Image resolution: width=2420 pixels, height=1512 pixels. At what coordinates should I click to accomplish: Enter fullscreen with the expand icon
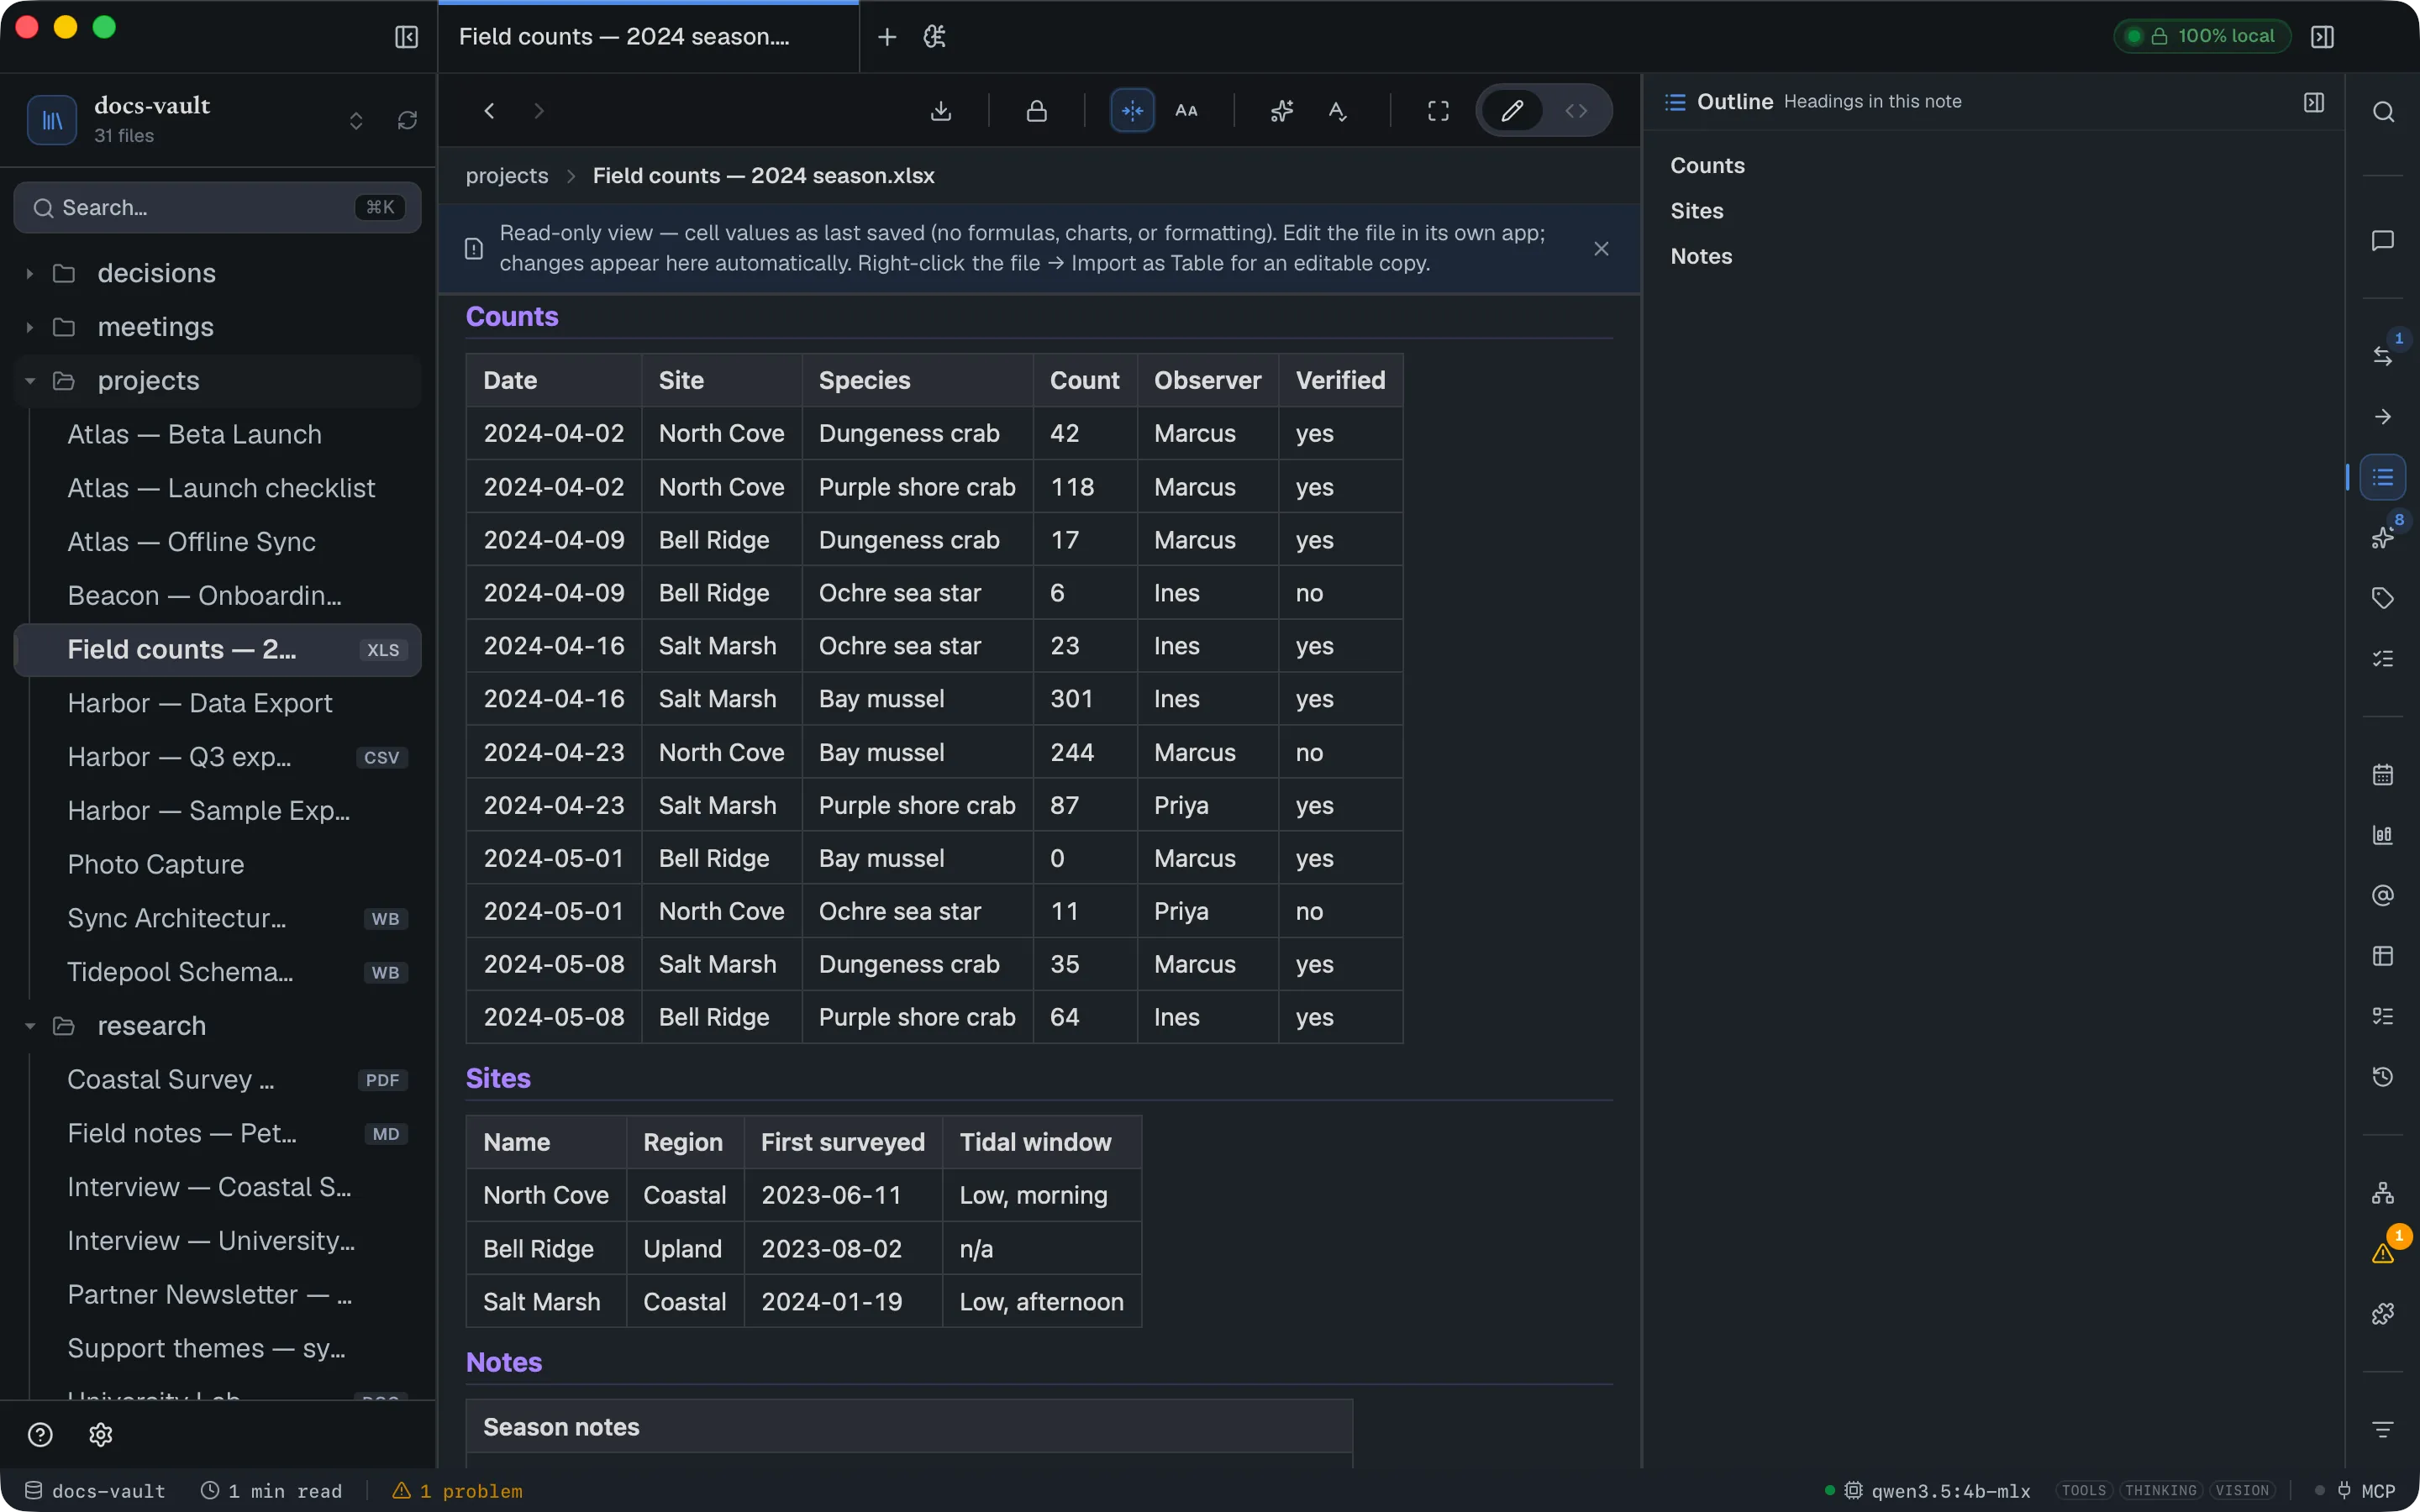coord(1438,111)
